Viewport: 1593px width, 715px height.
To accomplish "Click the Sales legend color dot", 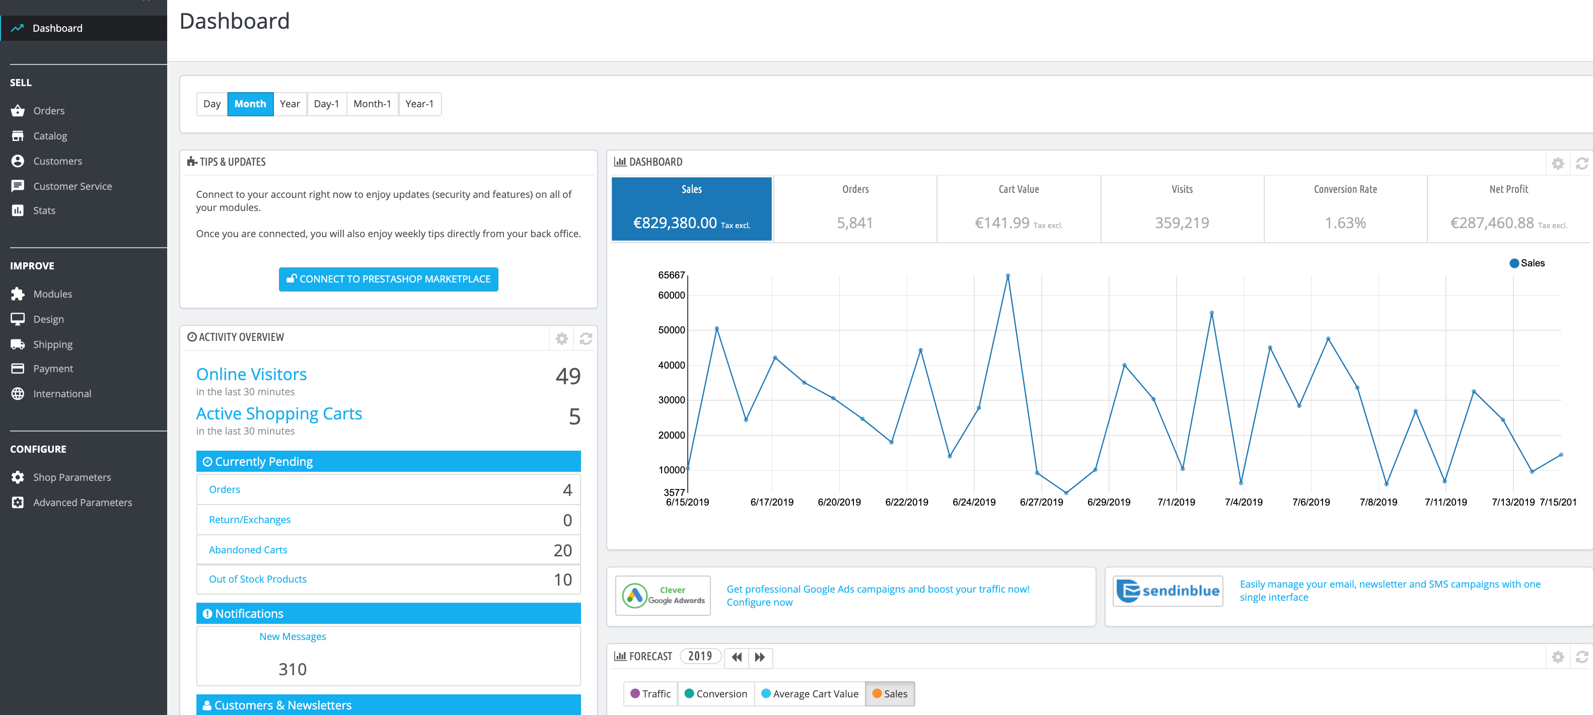I will (1514, 263).
